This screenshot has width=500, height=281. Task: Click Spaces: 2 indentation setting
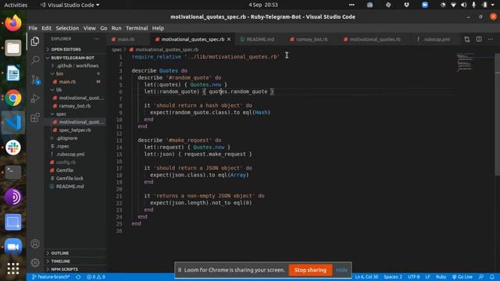pos(393,277)
